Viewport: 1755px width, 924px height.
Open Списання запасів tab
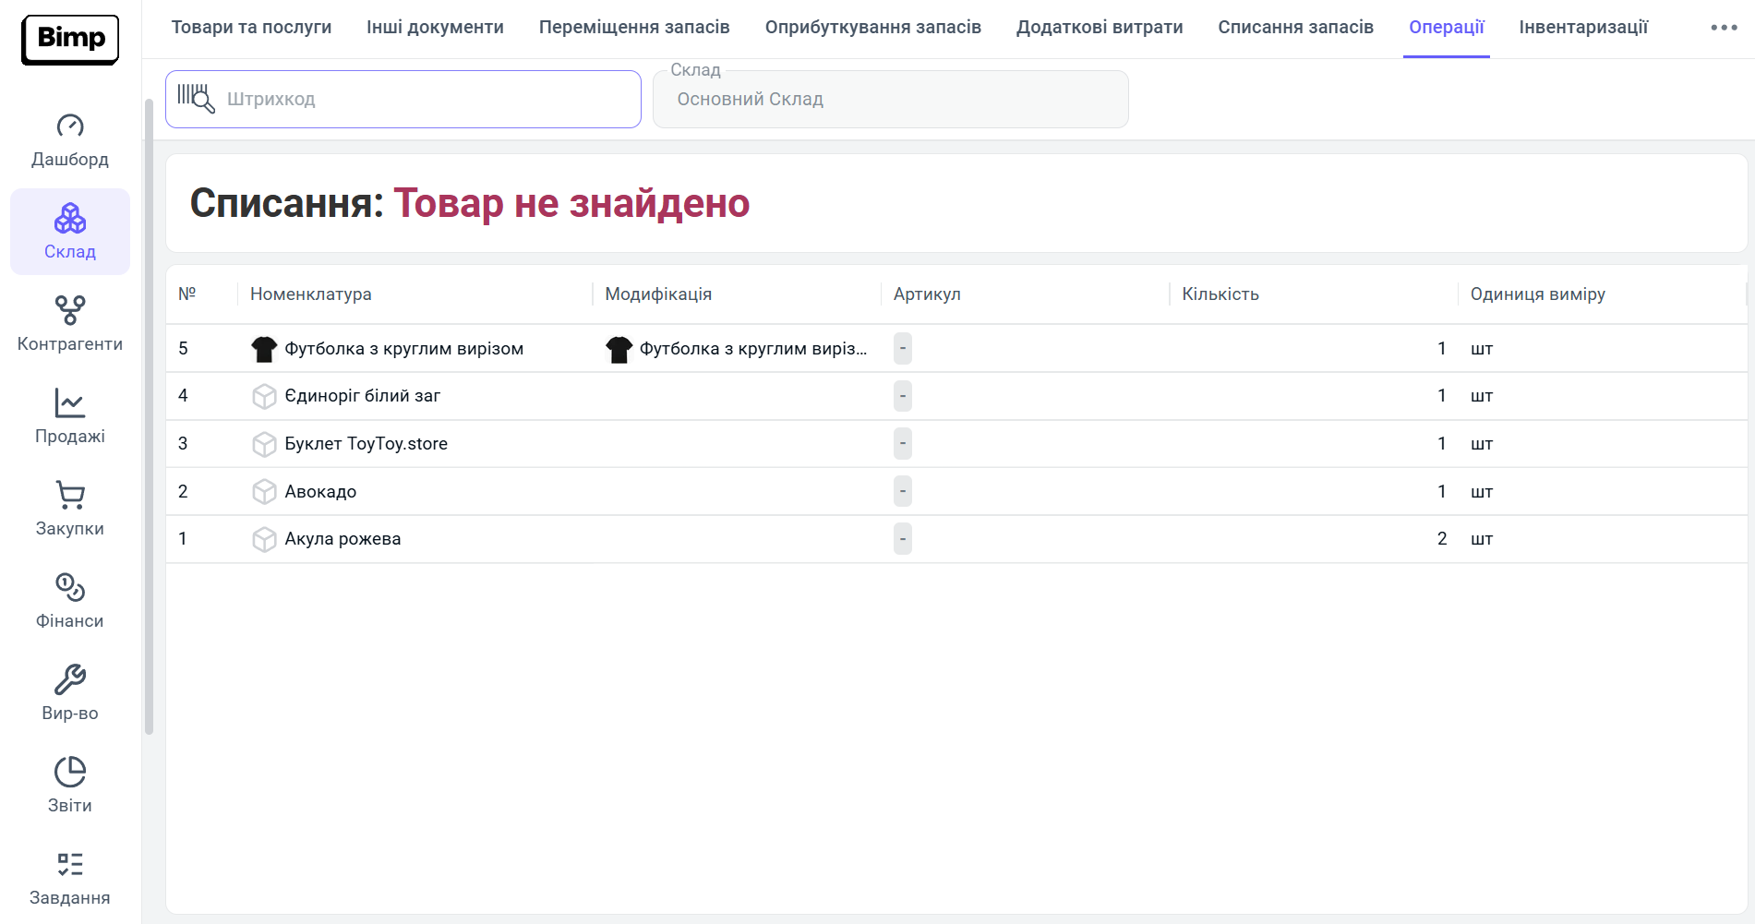point(1295,28)
